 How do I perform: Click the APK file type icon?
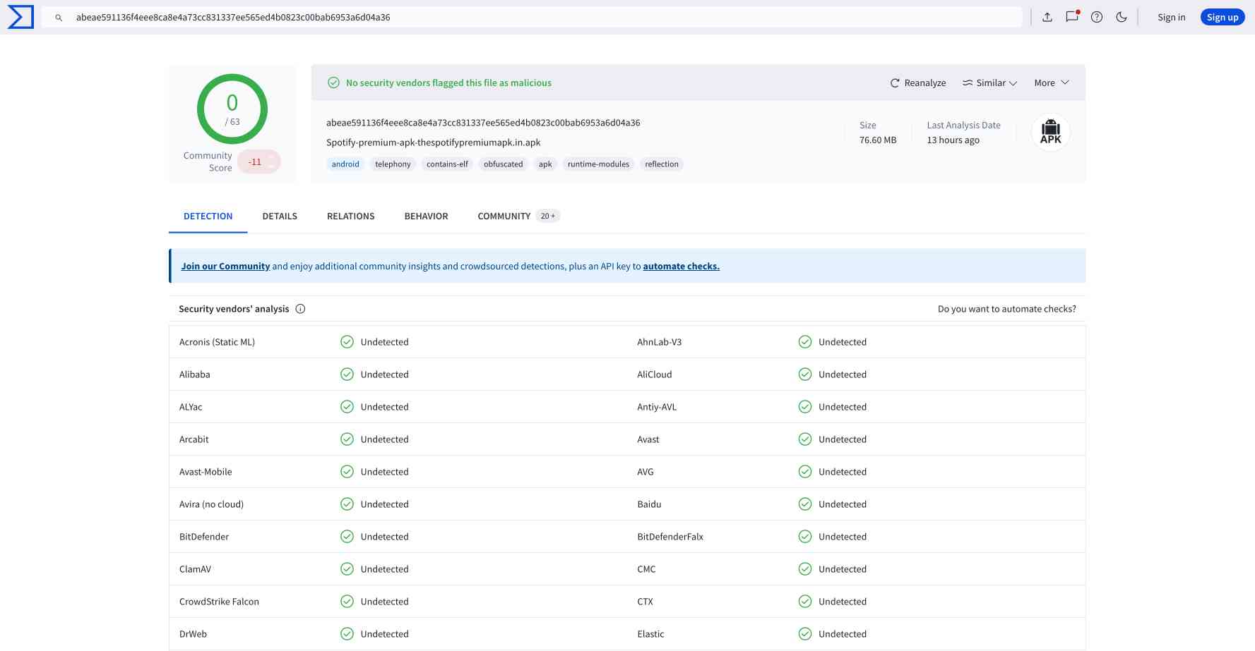tap(1050, 133)
